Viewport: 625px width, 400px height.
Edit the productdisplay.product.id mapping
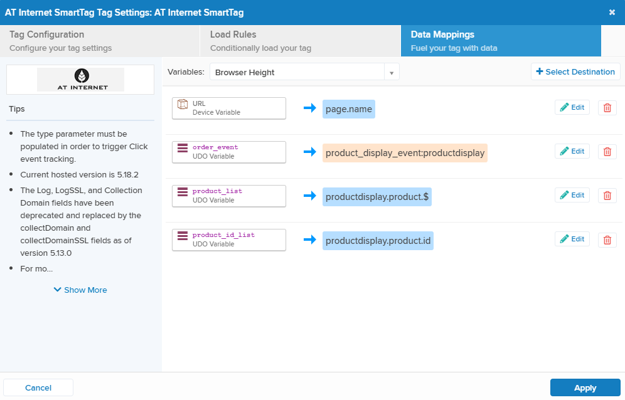pyautogui.click(x=572, y=239)
